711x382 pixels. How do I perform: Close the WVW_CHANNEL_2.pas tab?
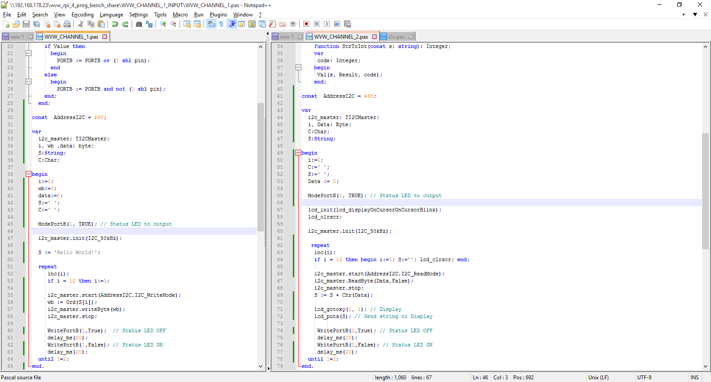[x=374, y=37]
